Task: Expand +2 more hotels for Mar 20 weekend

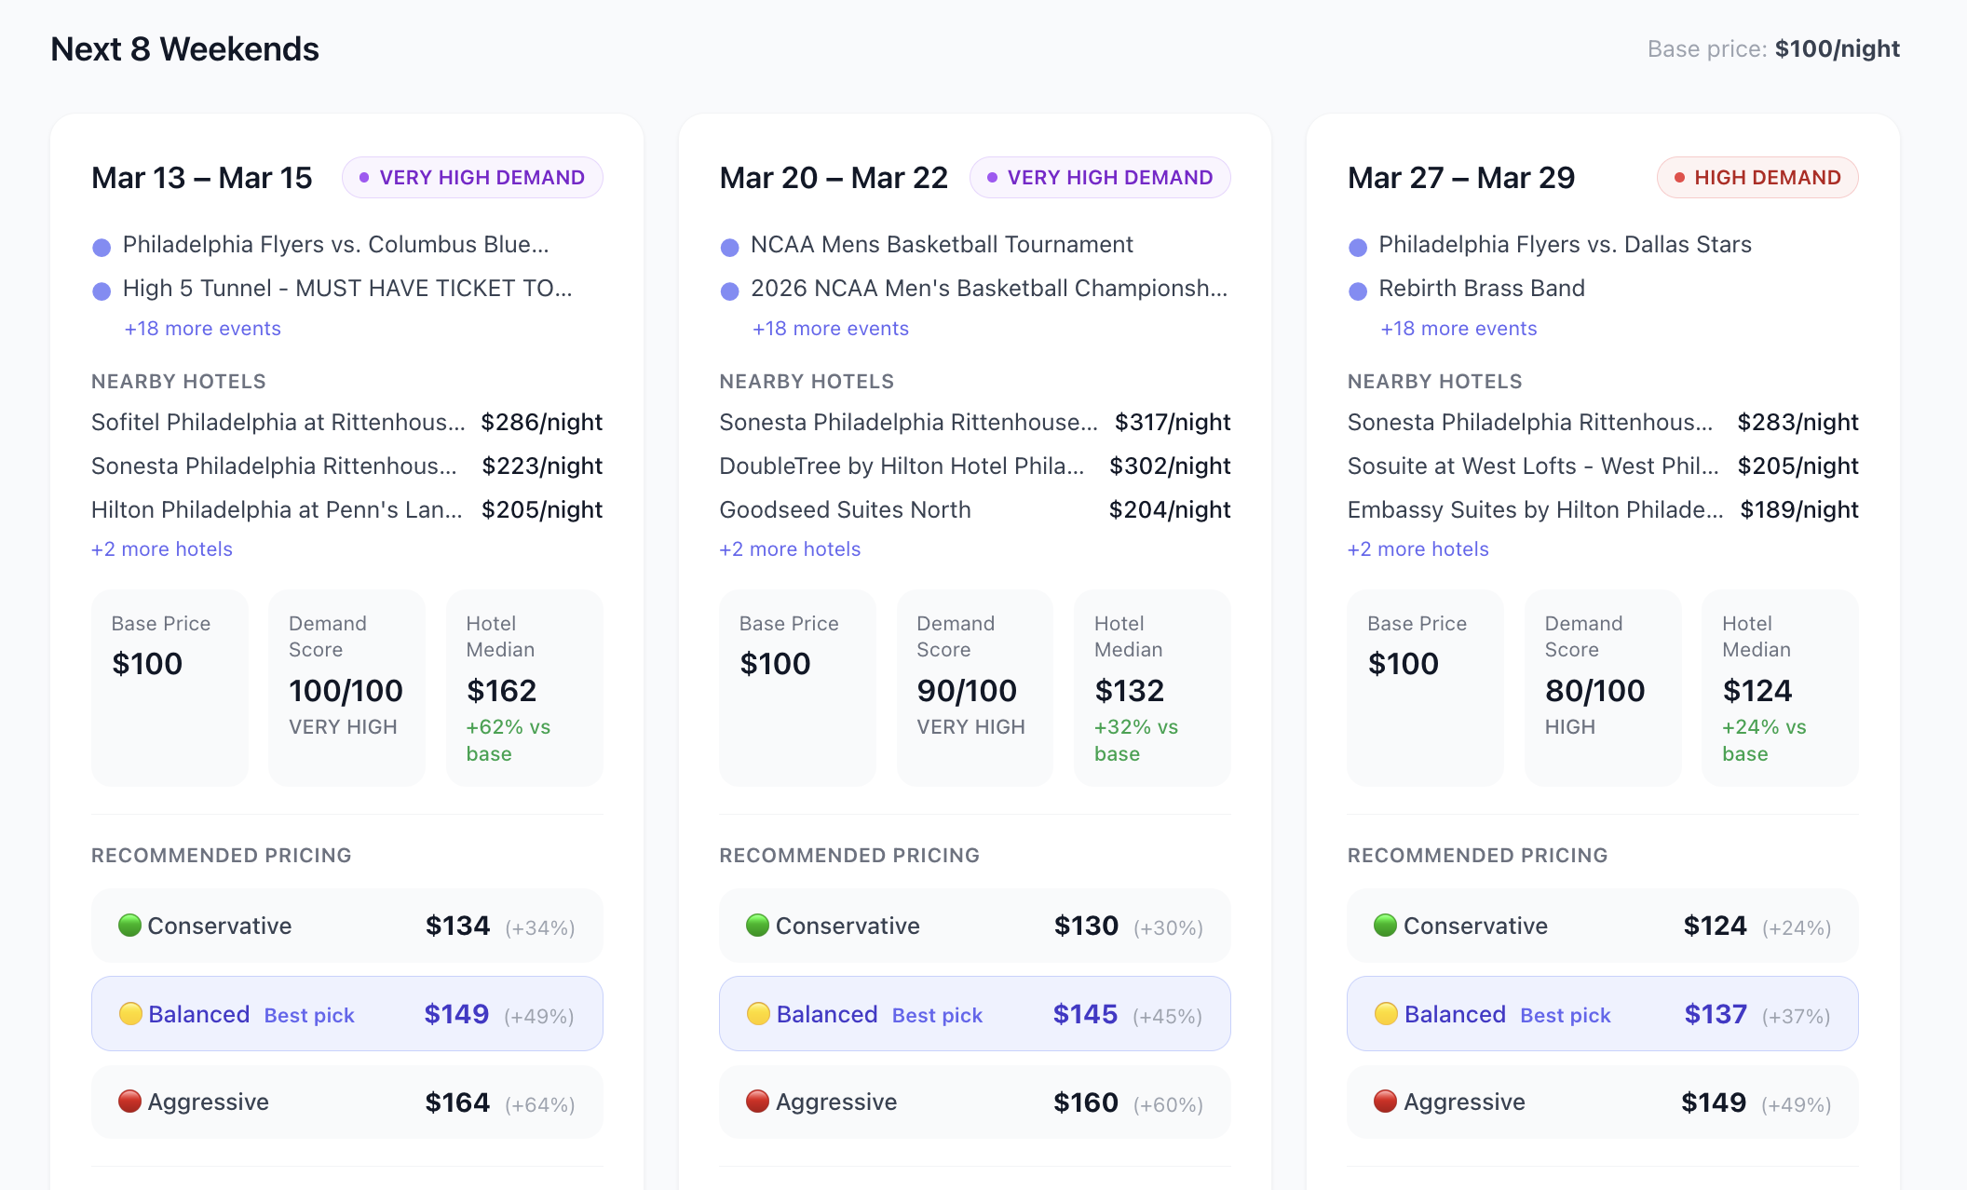Action: pyautogui.click(x=790, y=549)
